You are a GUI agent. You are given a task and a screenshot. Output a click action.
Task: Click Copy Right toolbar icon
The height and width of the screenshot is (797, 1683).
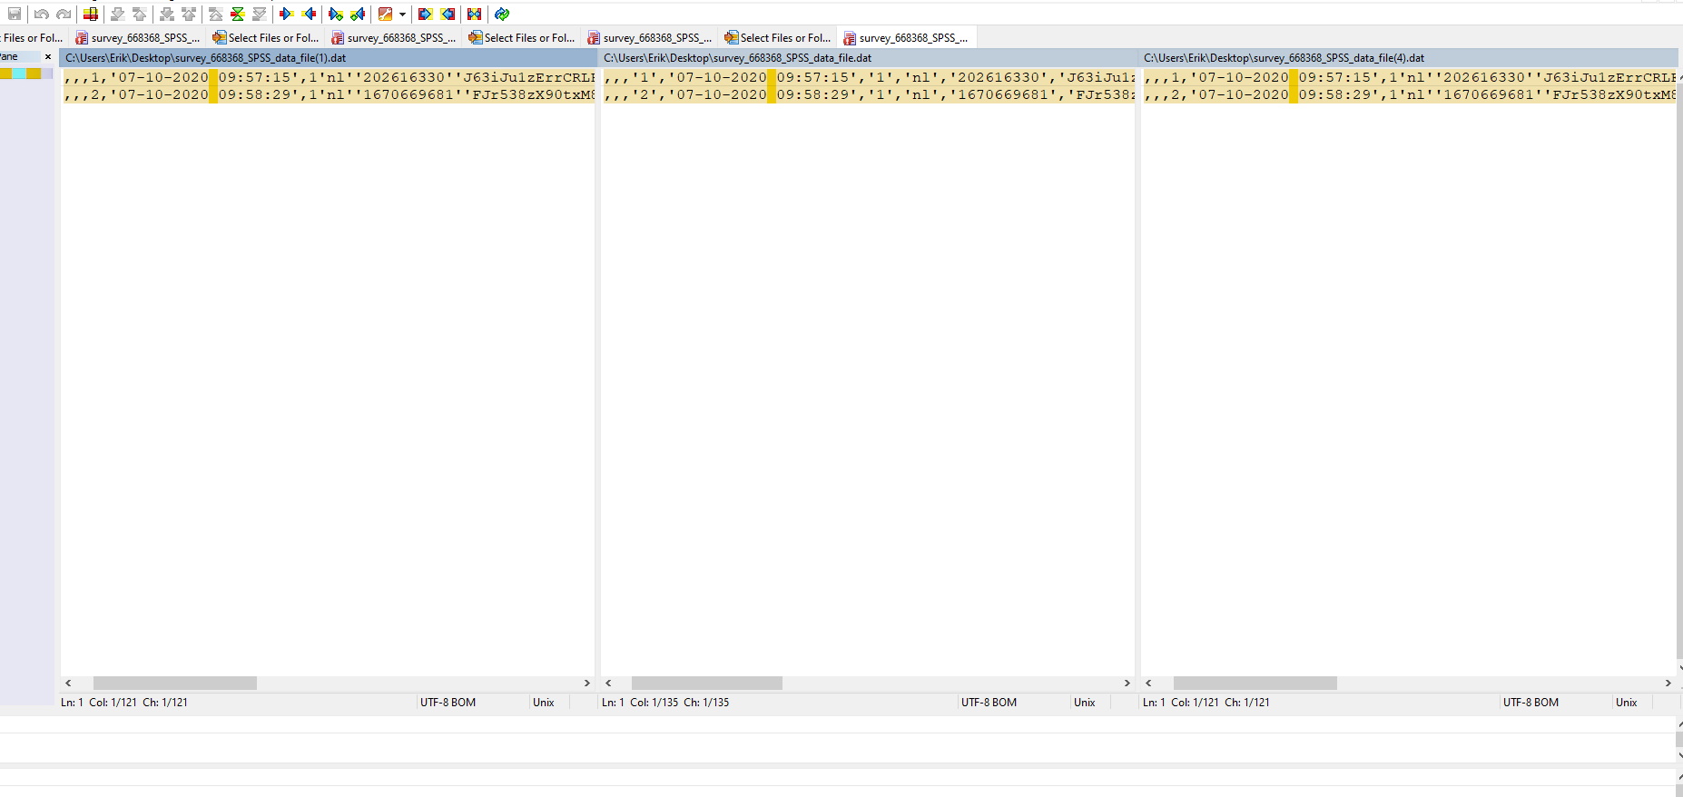pyautogui.click(x=287, y=14)
